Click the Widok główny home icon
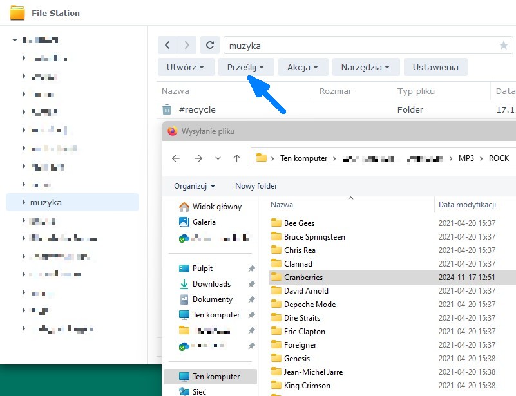Image resolution: width=516 pixels, height=396 pixels. coord(184,207)
